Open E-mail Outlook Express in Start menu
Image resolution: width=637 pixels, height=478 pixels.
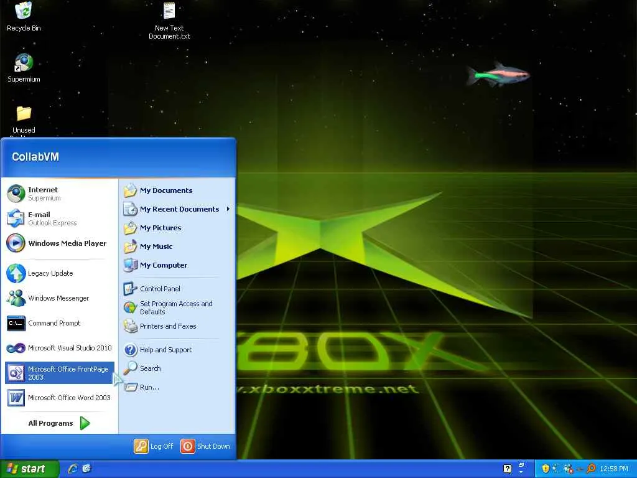(59, 218)
